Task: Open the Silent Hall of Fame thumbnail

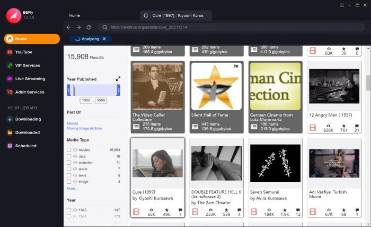Action: click(216, 86)
